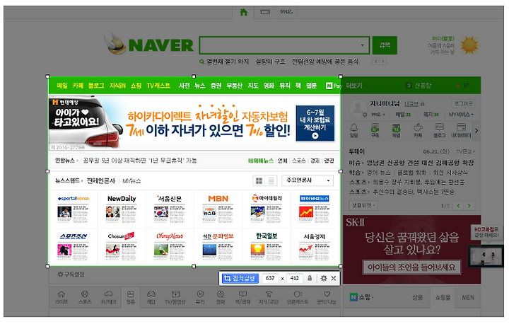Click the 내 차 보험료 계산하기 banner button

click(315, 123)
